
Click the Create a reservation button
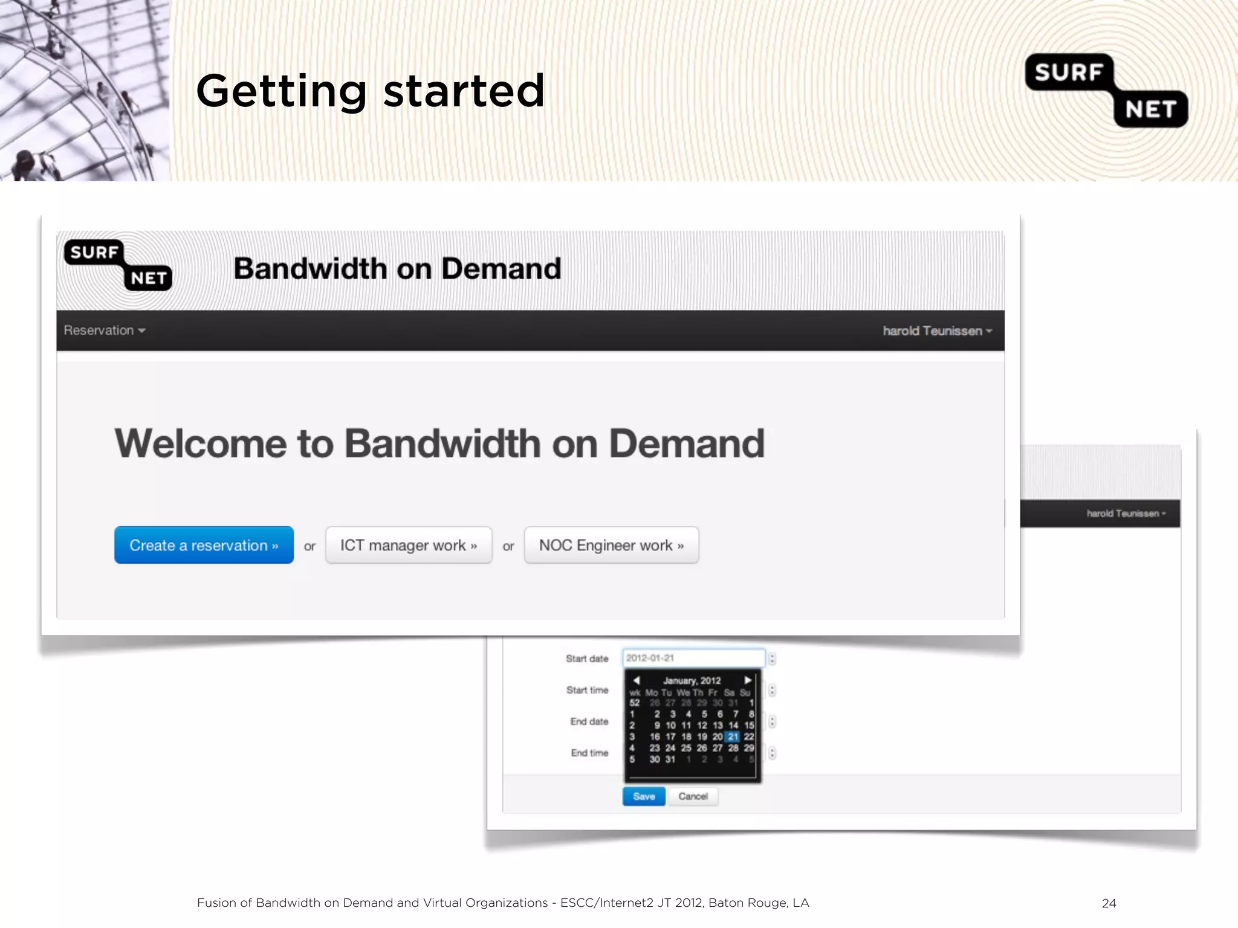pyautogui.click(x=204, y=545)
